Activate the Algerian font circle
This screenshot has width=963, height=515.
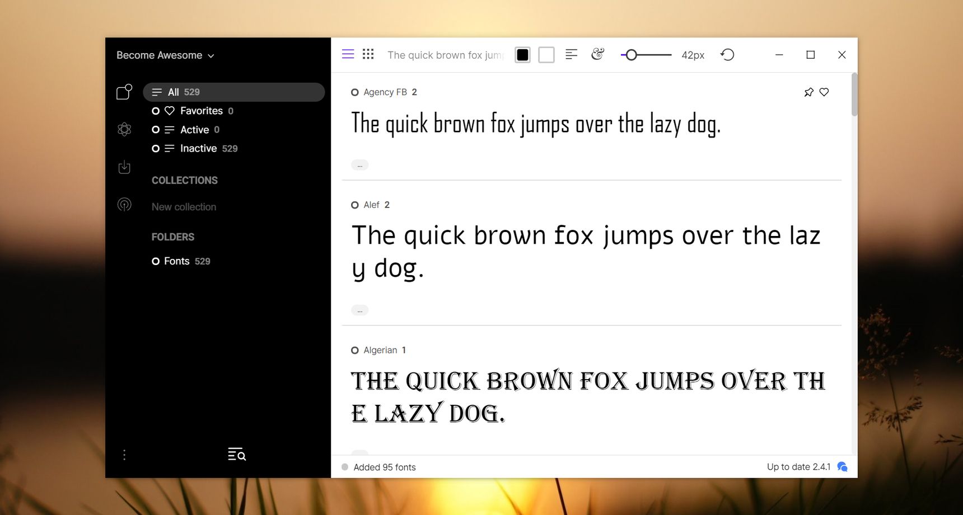coord(355,351)
